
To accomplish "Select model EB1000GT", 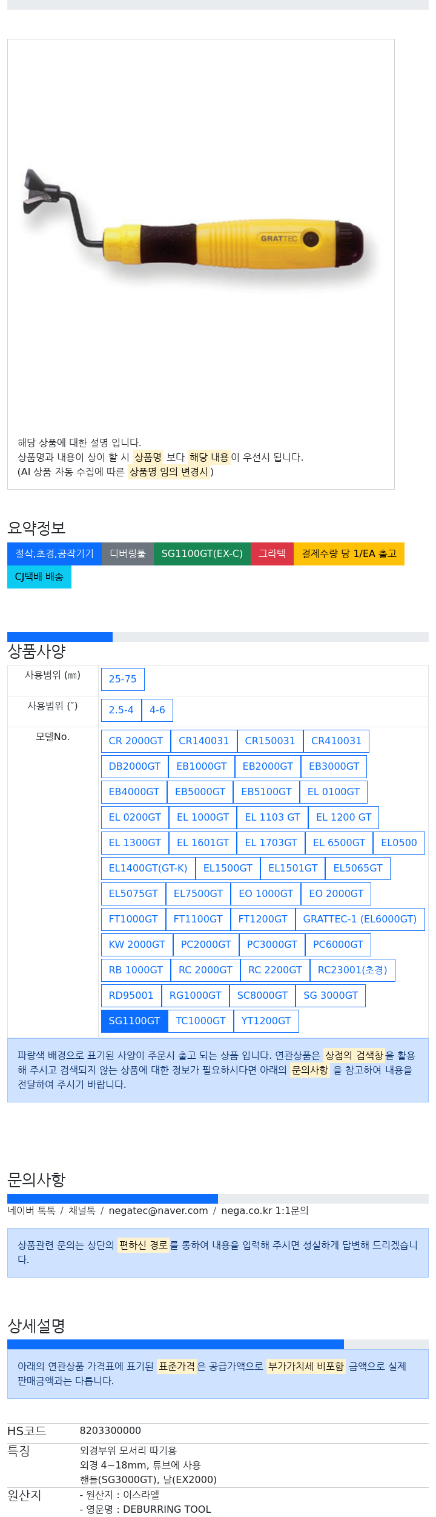I will (x=202, y=767).
